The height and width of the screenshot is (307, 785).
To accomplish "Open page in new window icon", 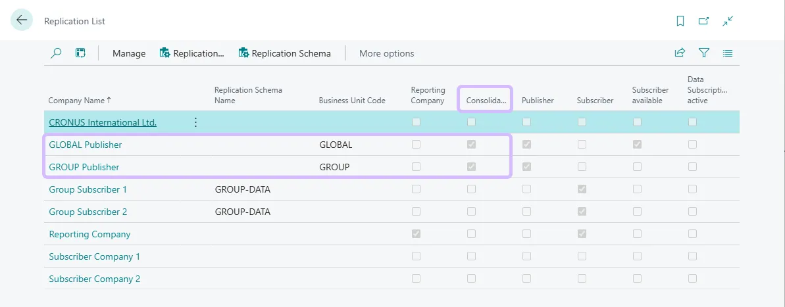I will coord(704,21).
